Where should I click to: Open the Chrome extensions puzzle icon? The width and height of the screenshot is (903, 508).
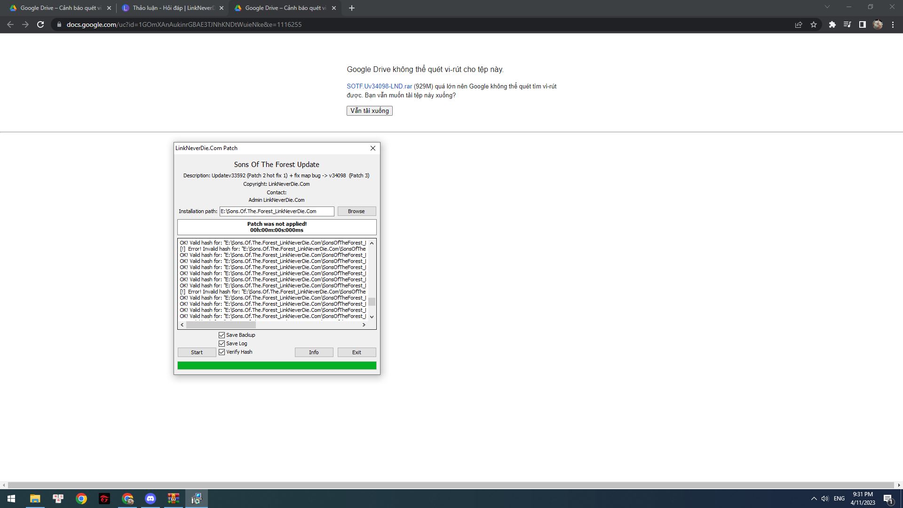coord(832,24)
